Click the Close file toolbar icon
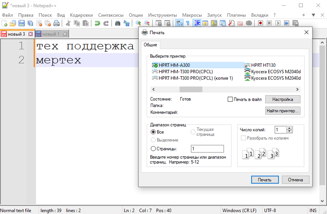 pyautogui.click(x=39, y=23)
